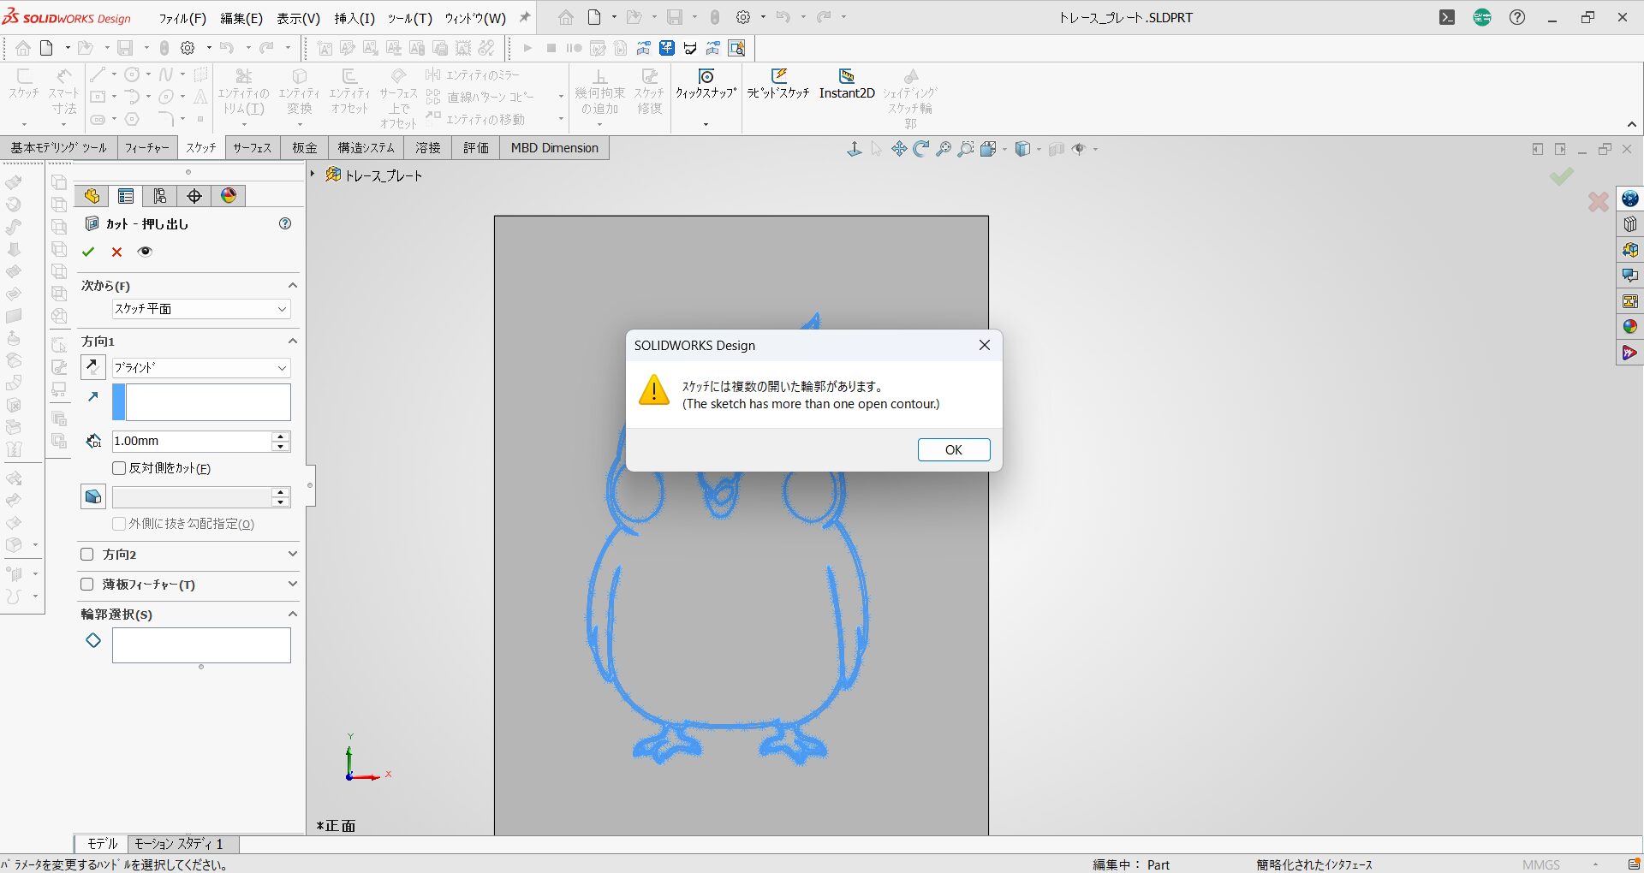This screenshot has height=873, width=1644.
Task: Click the モデル bottom tab
Action: (x=102, y=844)
